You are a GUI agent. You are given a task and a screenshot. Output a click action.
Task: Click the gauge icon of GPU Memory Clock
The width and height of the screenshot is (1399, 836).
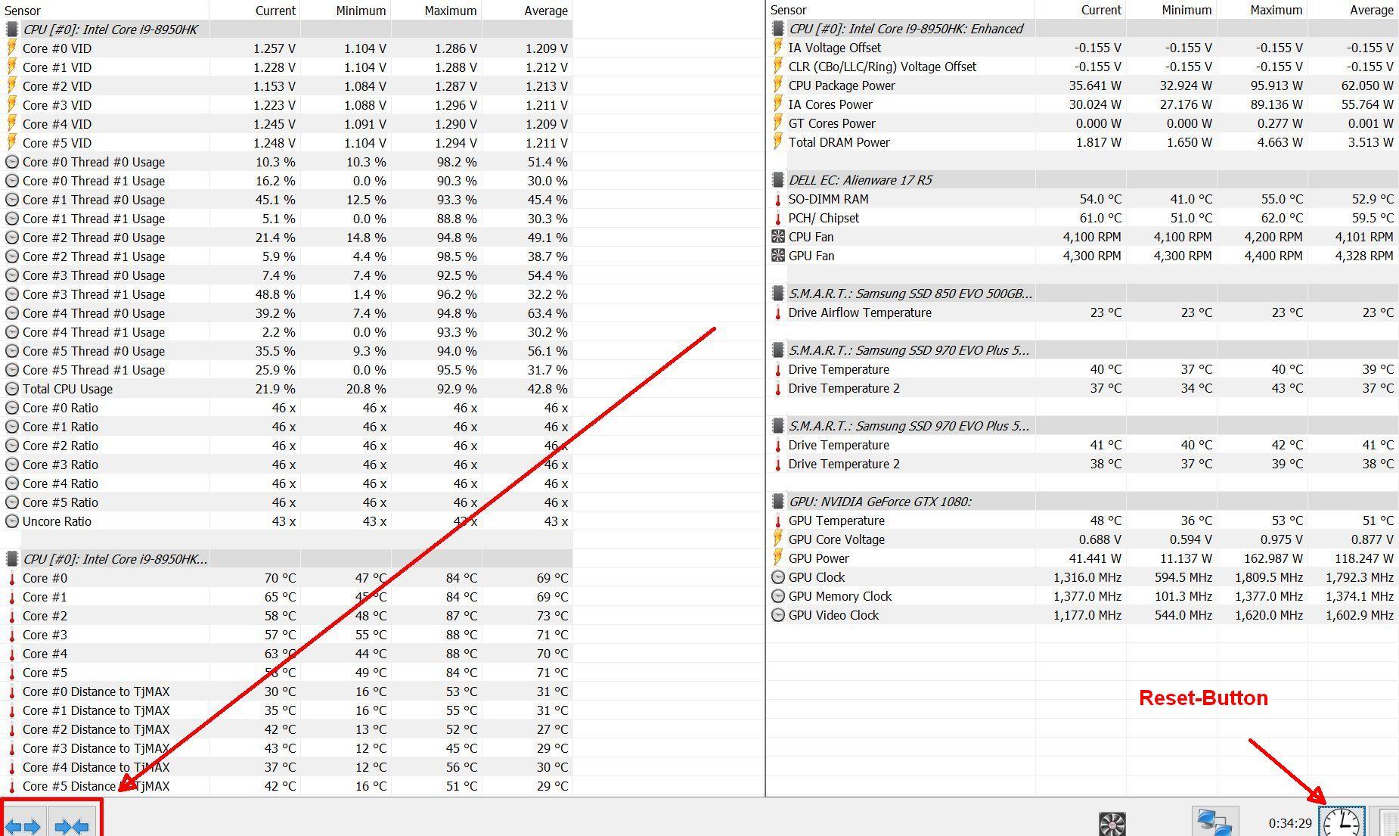[x=777, y=596]
